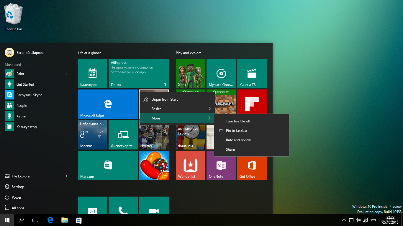Screen dimensions: 403x226
Task: Open the volume tray icon
Action: (358, 220)
